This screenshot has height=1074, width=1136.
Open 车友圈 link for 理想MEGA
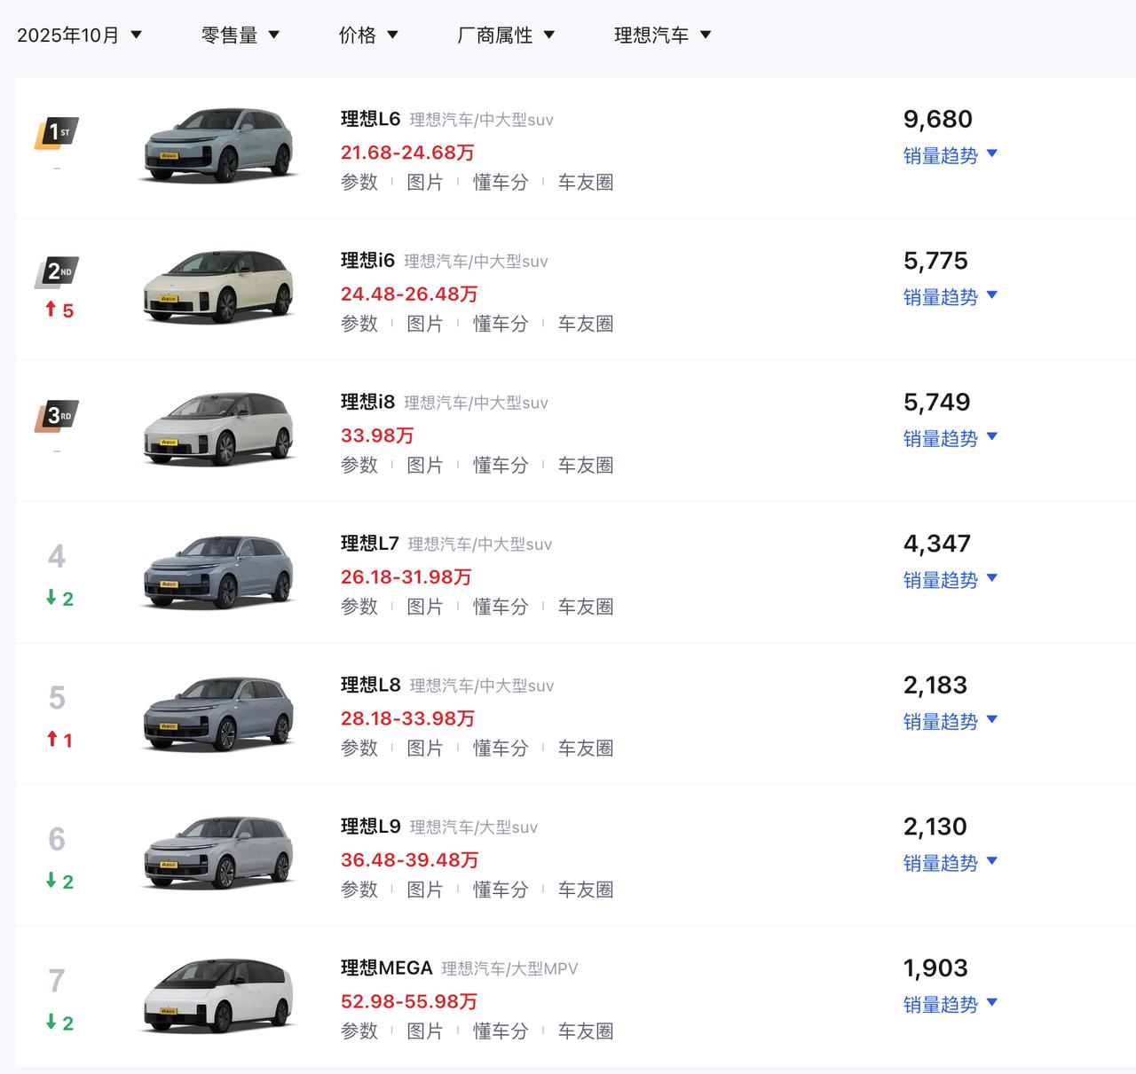click(586, 1031)
